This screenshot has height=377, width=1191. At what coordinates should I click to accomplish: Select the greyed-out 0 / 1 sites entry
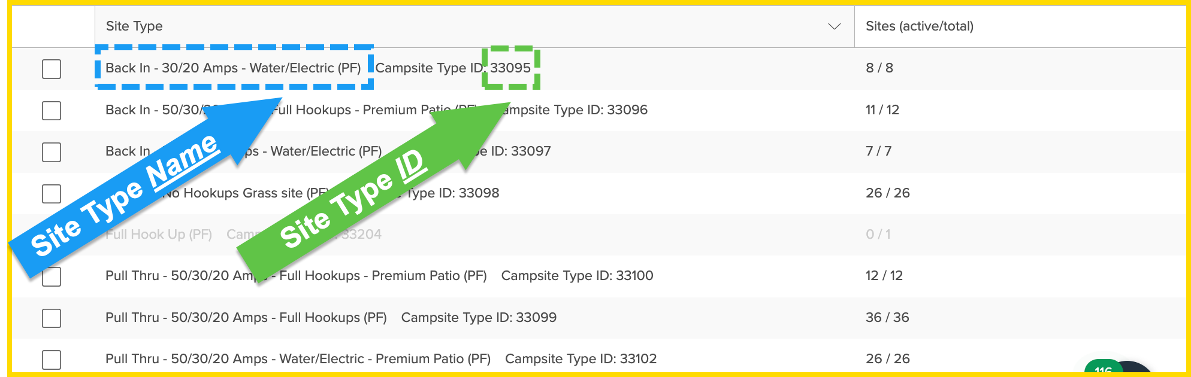(877, 235)
